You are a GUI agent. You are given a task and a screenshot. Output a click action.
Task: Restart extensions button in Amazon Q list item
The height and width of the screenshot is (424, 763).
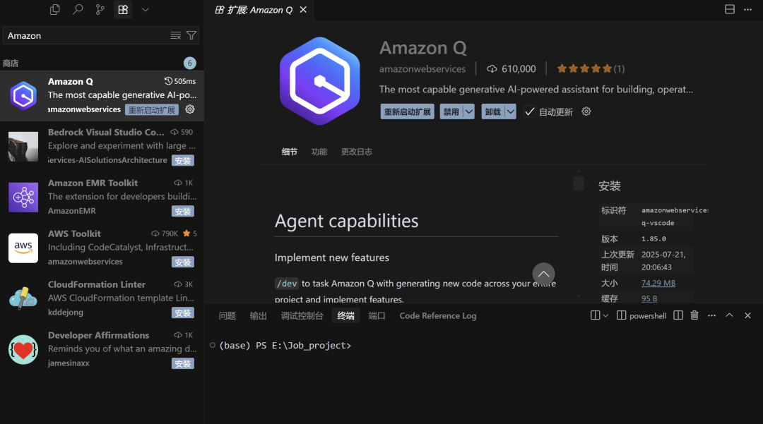(x=152, y=110)
